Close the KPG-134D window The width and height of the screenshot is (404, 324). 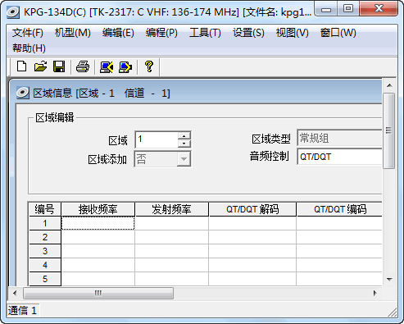pyautogui.click(x=379, y=9)
